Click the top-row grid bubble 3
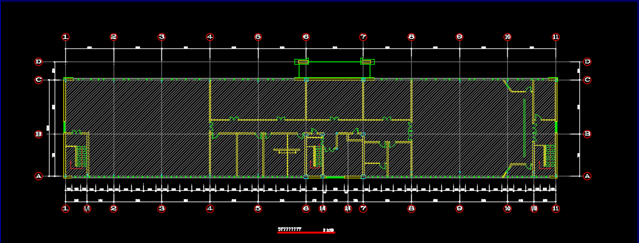Screen dimensions: 639x243 point(162,37)
